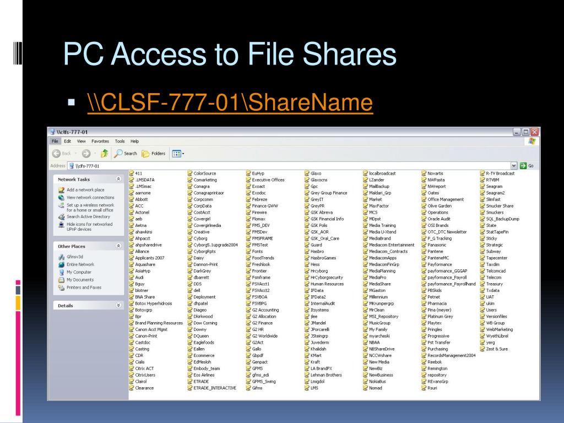Open Entire Network under Other Places
The height and width of the screenshot is (423, 564).
pyautogui.click(x=80, y=264)
